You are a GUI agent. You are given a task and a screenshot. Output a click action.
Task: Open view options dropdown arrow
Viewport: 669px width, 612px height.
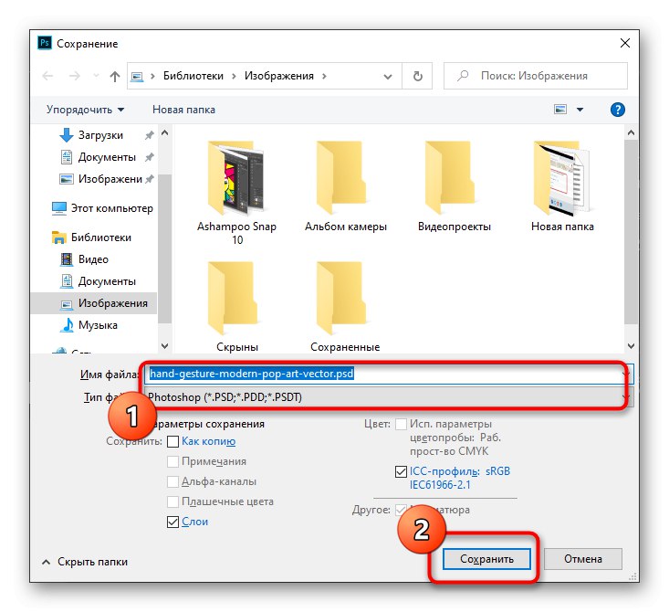point(580,110)
